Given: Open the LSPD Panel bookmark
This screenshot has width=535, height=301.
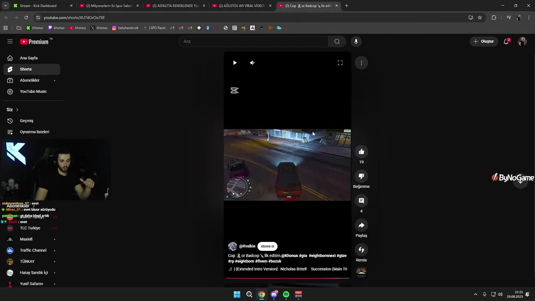Looking at the screenshot, I should click(154, 28).
